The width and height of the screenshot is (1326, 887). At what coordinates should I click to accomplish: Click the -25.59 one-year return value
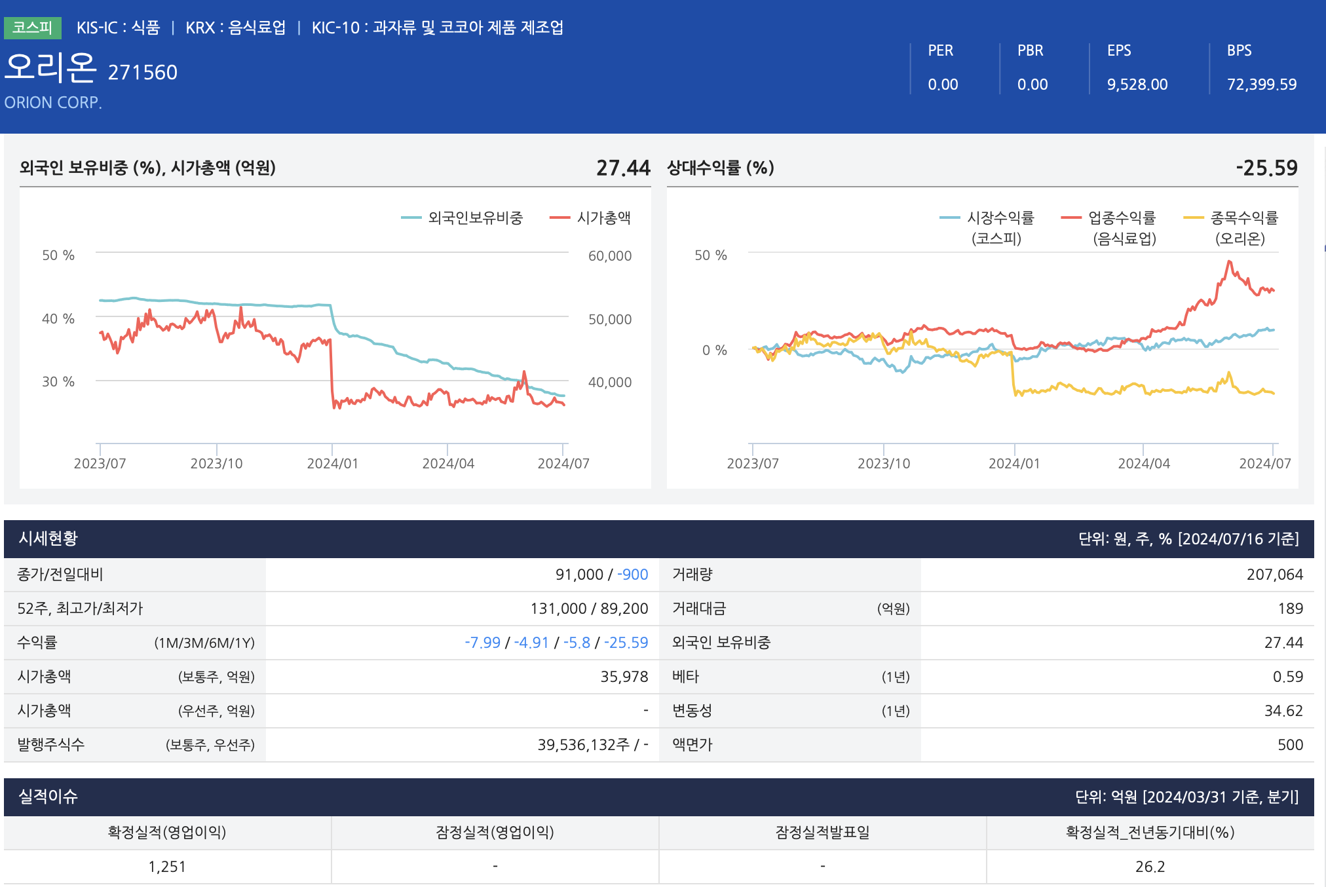(x=626, y=643)
